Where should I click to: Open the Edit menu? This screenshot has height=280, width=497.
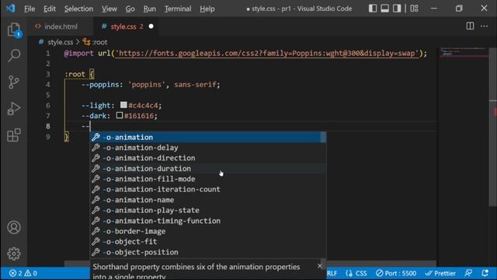pyautogui.click(x=50, y=9)
